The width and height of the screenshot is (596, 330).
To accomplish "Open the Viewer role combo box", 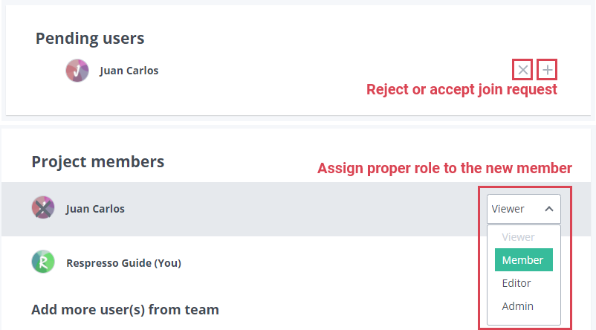I will (524, 209).
